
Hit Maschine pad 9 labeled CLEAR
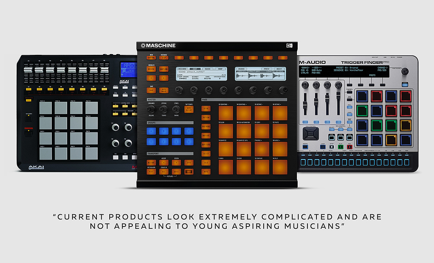(x=226, y=131)
